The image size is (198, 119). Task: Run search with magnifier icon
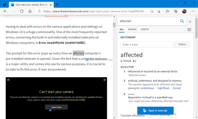pos(182,21)
